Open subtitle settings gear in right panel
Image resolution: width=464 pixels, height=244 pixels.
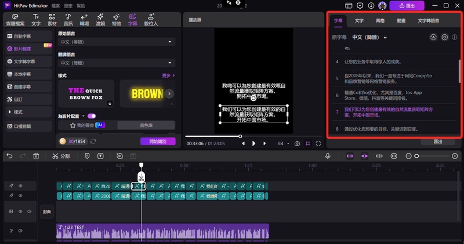click(x=444, y=37)
